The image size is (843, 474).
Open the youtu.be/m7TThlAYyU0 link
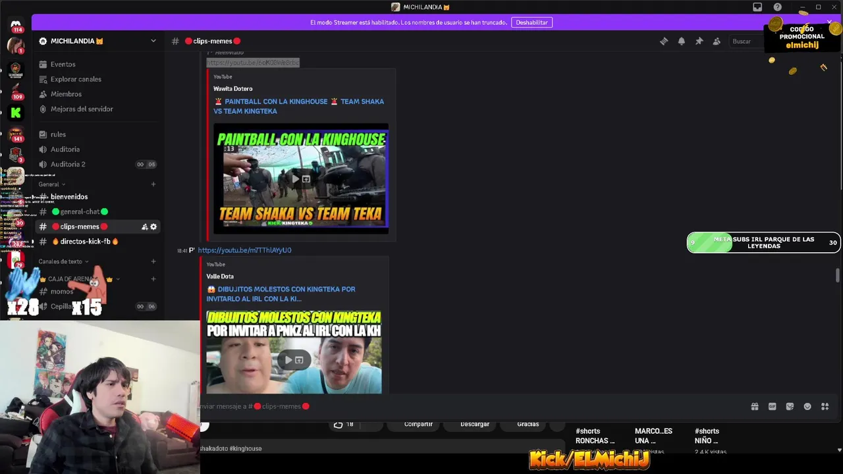tap(244, 250)
